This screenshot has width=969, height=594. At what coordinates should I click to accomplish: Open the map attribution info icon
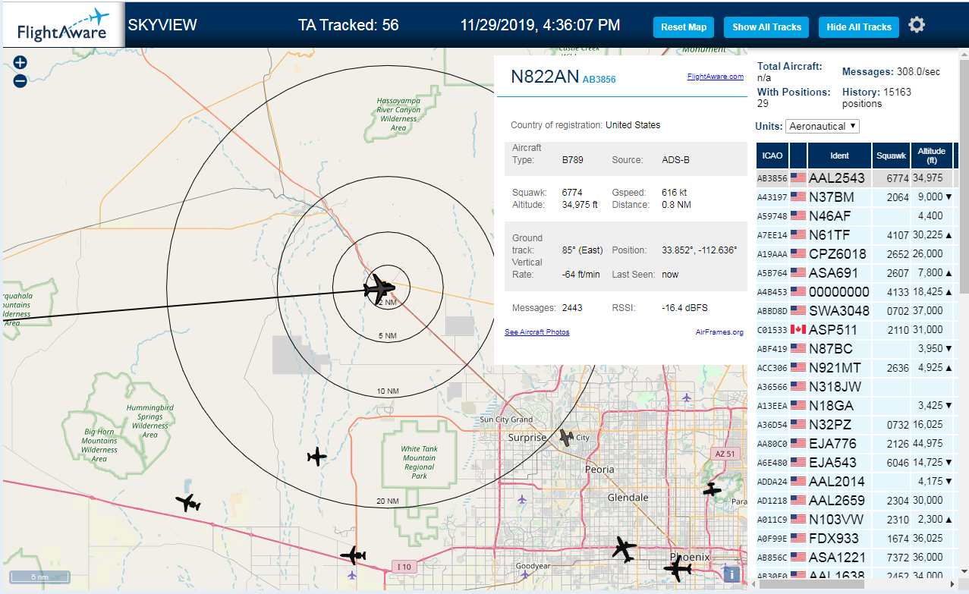point(731,574)
